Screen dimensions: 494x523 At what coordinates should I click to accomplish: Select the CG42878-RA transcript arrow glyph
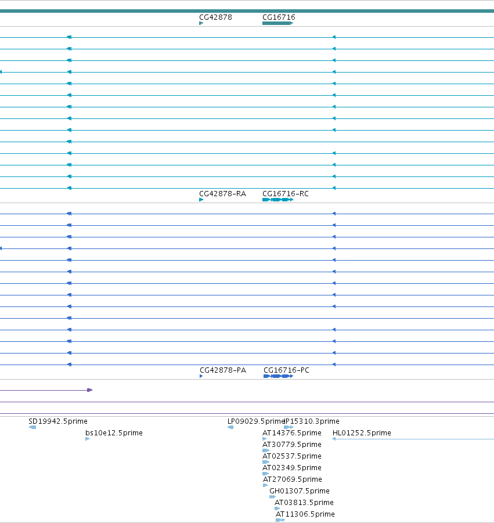point(201,200)
